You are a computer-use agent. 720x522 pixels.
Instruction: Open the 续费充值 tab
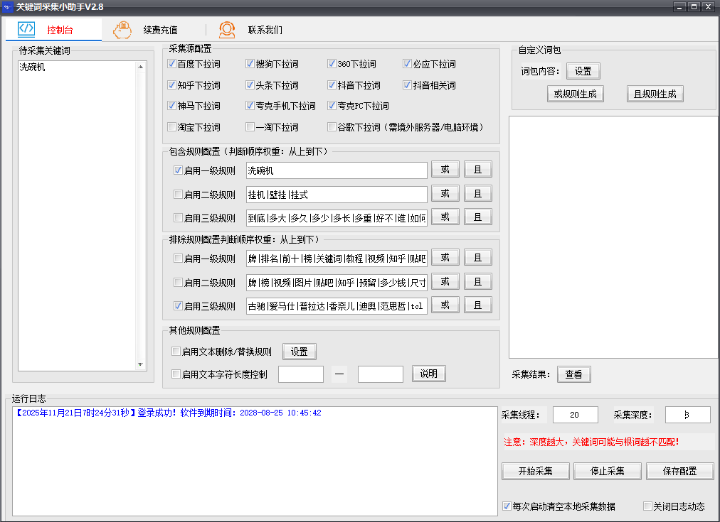(x=160, y=30)
